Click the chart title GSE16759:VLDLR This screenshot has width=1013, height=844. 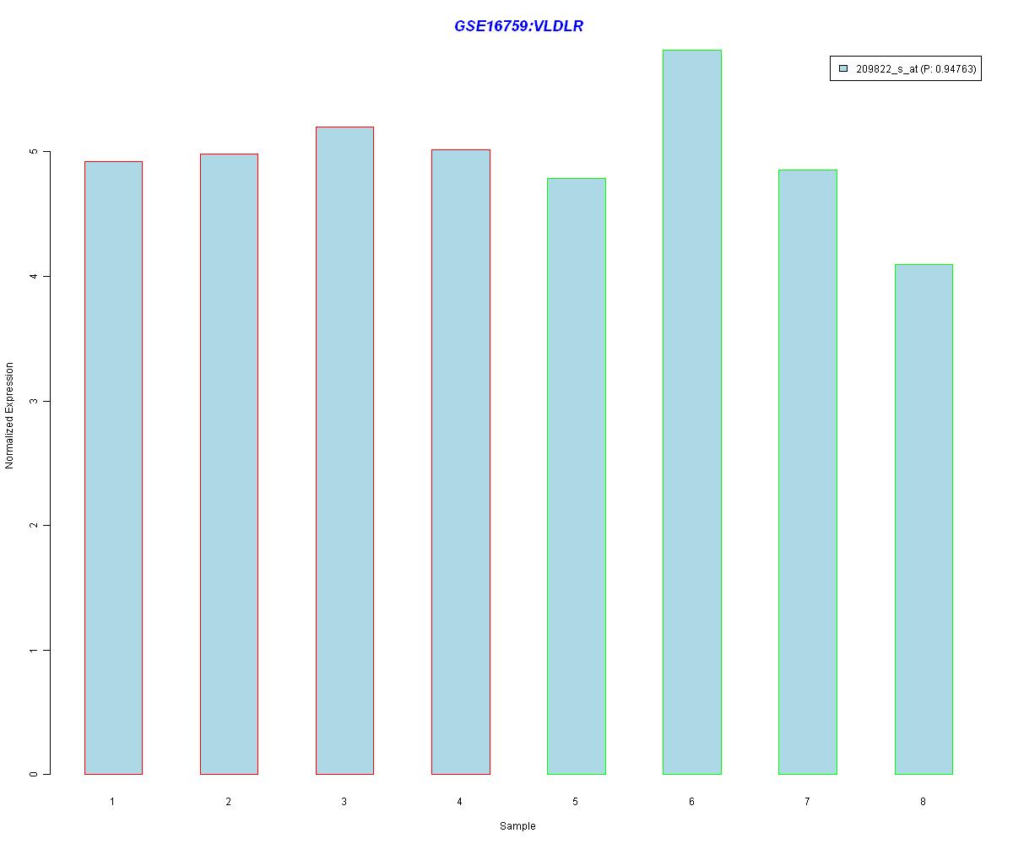click(x=518, y=26)
